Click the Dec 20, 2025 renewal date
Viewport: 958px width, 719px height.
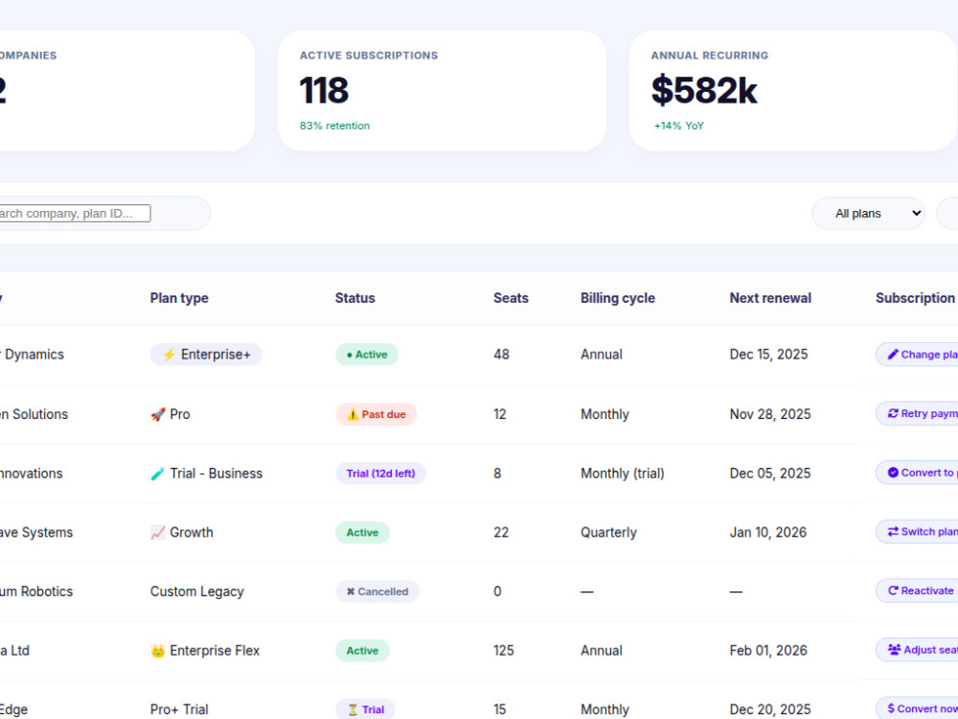[x=770, y=709]
